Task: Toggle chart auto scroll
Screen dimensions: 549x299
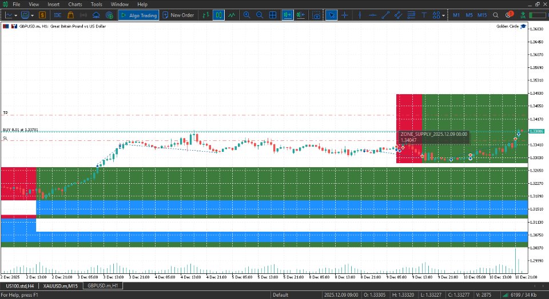Action: [288, 15]
